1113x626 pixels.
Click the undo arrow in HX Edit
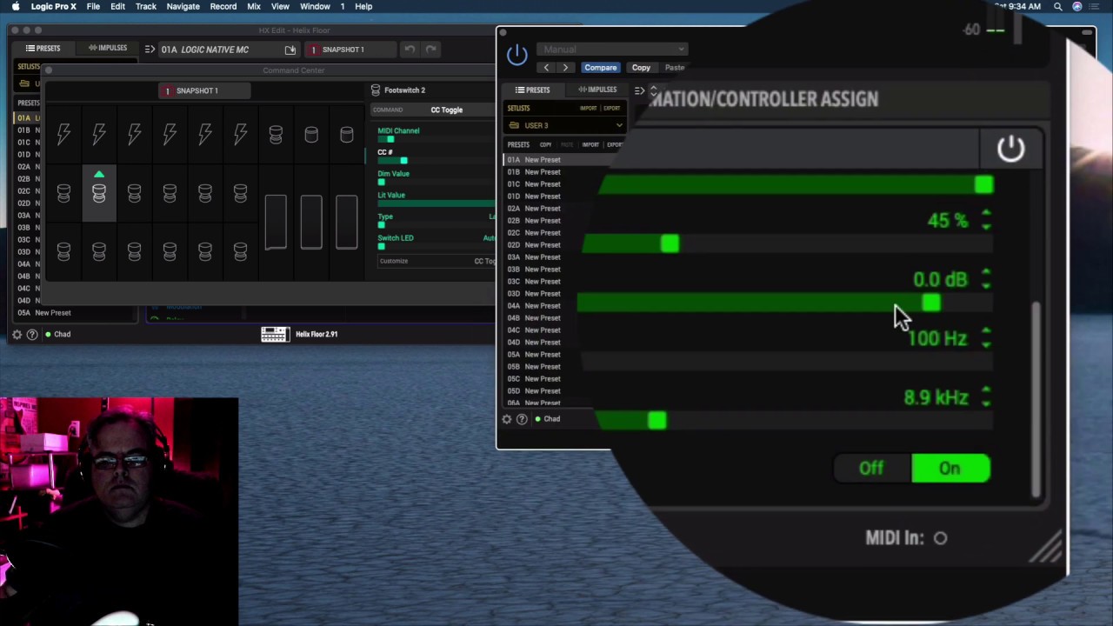[410, 50]
